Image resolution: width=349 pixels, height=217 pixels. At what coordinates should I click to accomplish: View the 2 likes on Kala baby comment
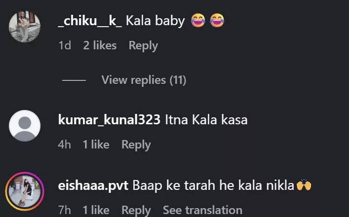(100, 45)
